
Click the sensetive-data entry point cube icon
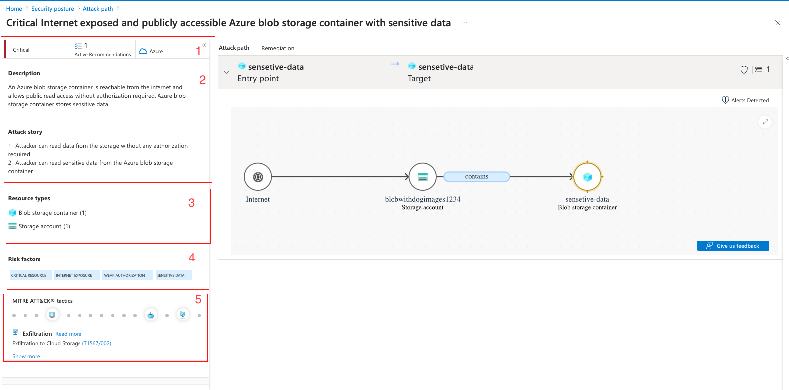[x=242, y=66]
